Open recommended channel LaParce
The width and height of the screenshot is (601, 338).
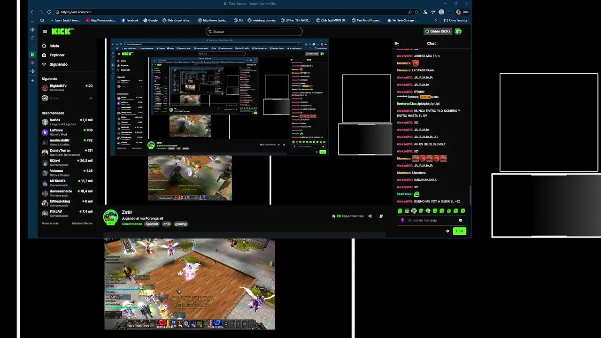[x=67, y=132]
